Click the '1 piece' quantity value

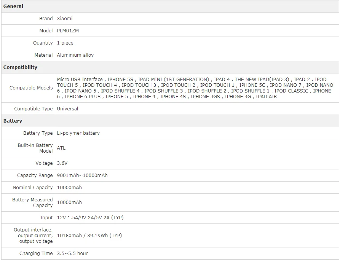(x=65, y=43)
